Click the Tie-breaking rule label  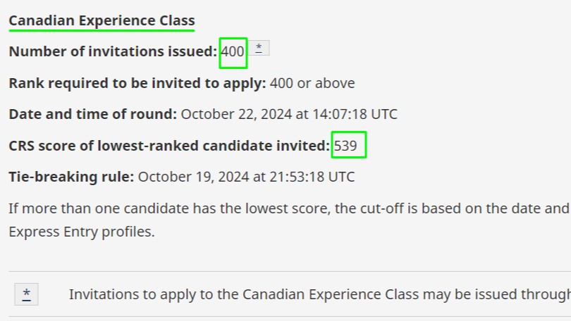coord(71,177)
